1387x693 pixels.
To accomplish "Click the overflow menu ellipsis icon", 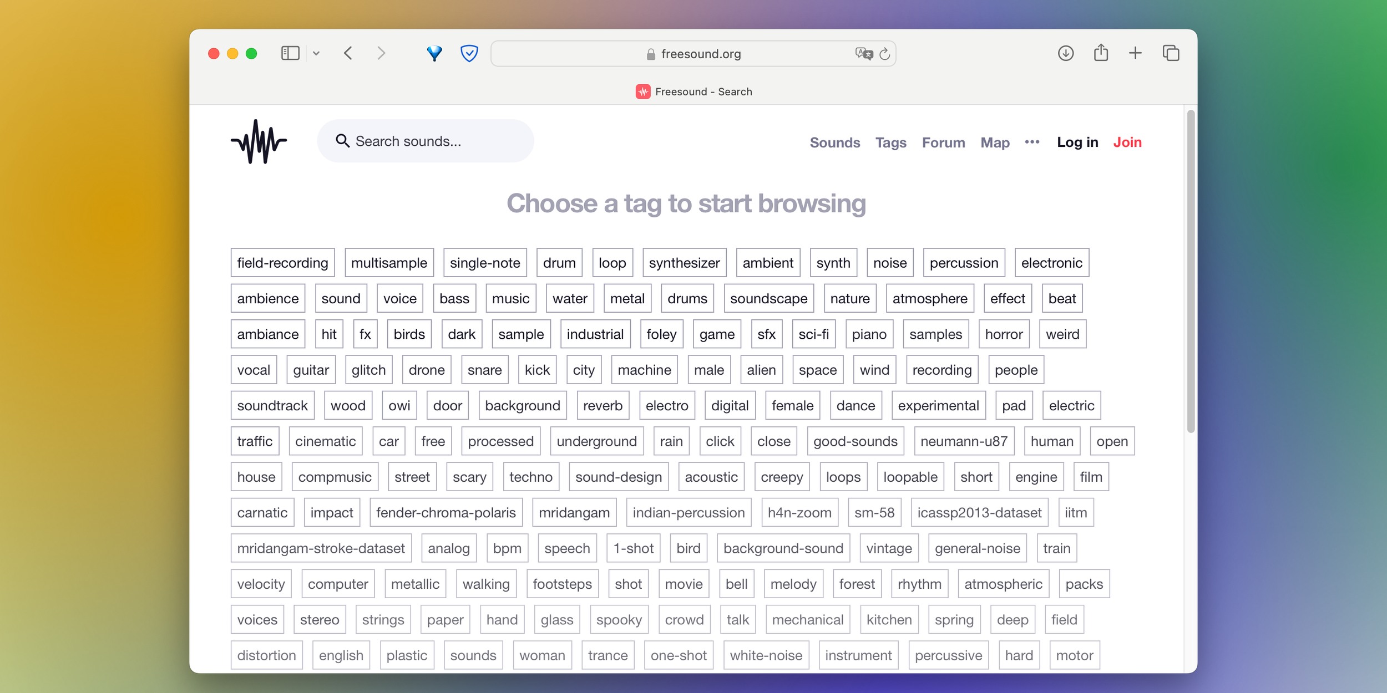I will [1031, 141].
